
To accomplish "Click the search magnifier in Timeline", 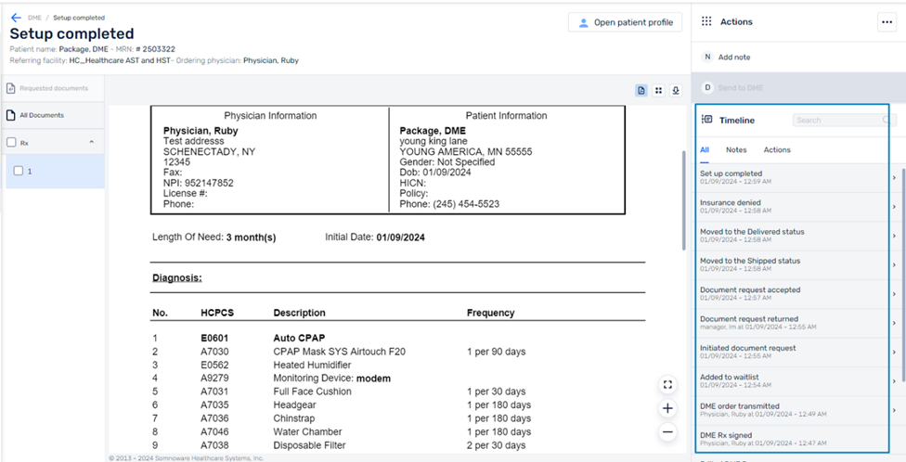I will pos(887,120).
